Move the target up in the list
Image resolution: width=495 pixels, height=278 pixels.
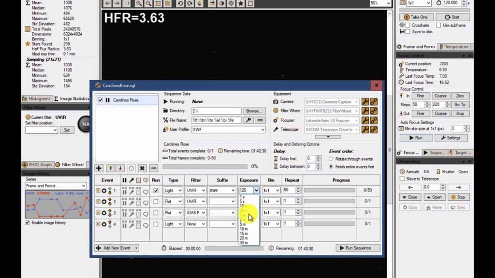(x=111, y=168)
